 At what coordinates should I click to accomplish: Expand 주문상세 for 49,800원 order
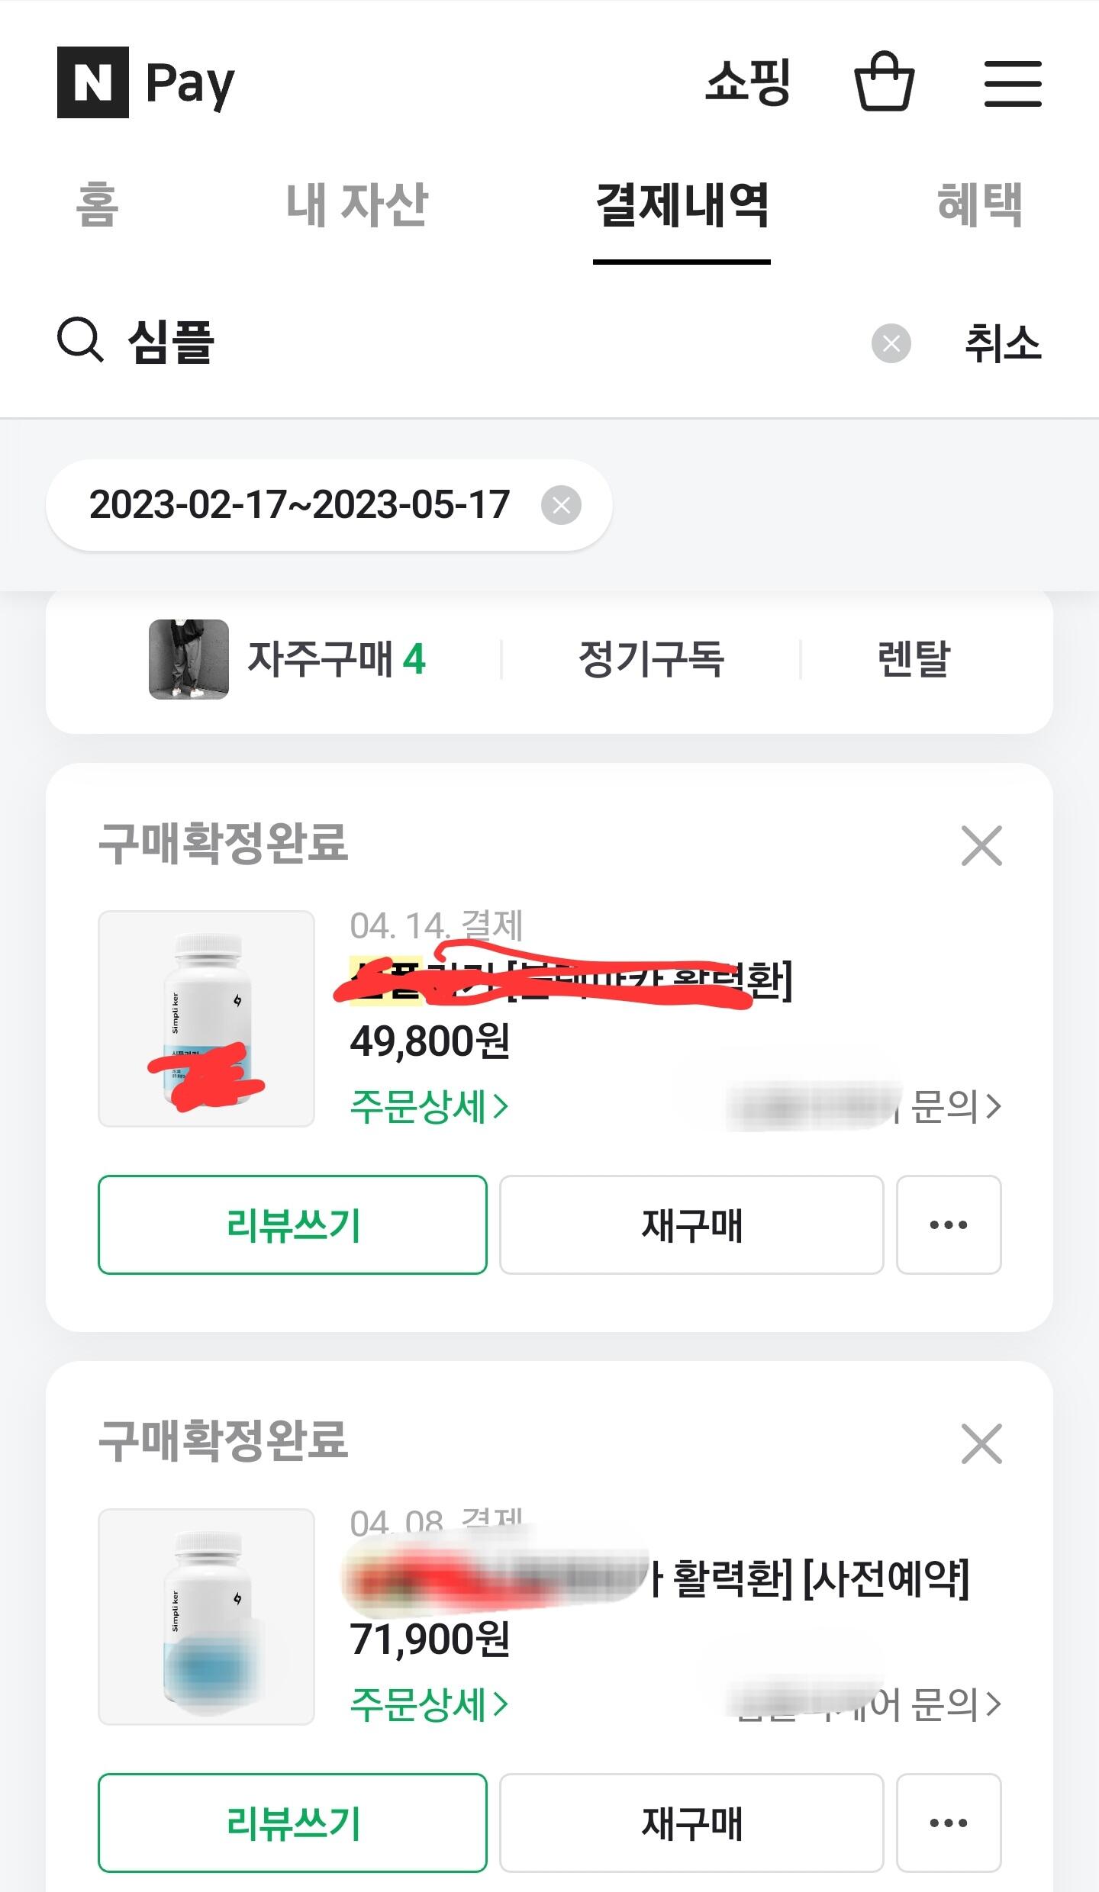pyautogui.click(x=428, y=1106)
